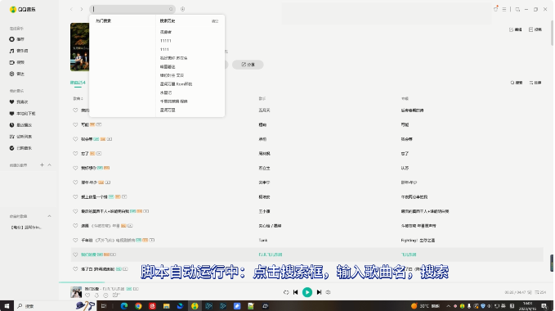Switch to mini player mode icon
This screenshot has height=311, width=555.
tap(517, 9)
